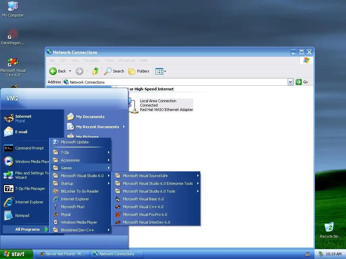Open Microsoft Update in All Programs
The width and height of the screenshot is (346, 259).
click(x=80, y=142)
